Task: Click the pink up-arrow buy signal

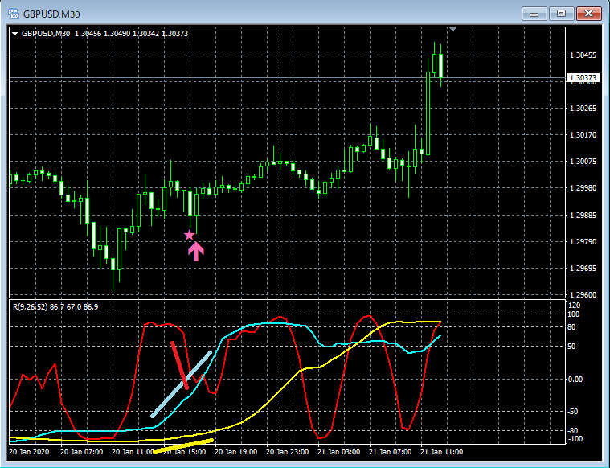Action: pyautogui.click(x=196, y=252)
